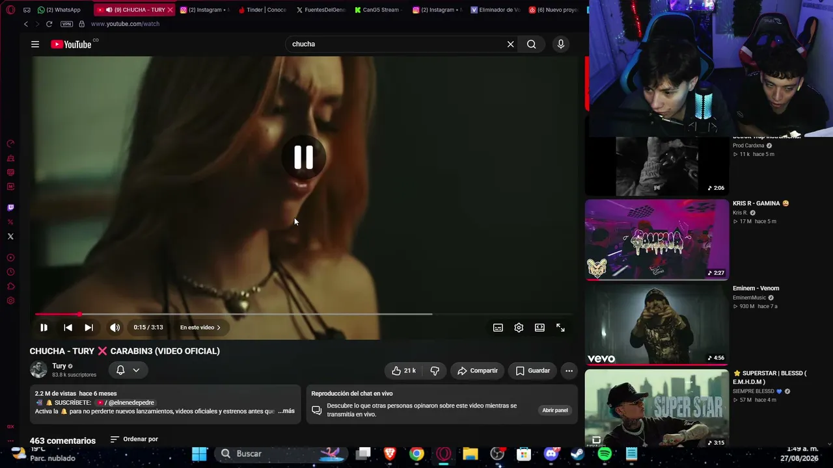Pause using the large center overlay button

(303, 157)
